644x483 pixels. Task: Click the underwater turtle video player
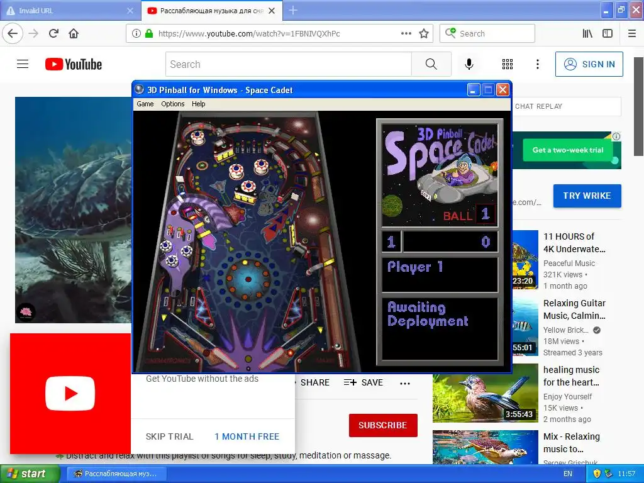(73, 210)
